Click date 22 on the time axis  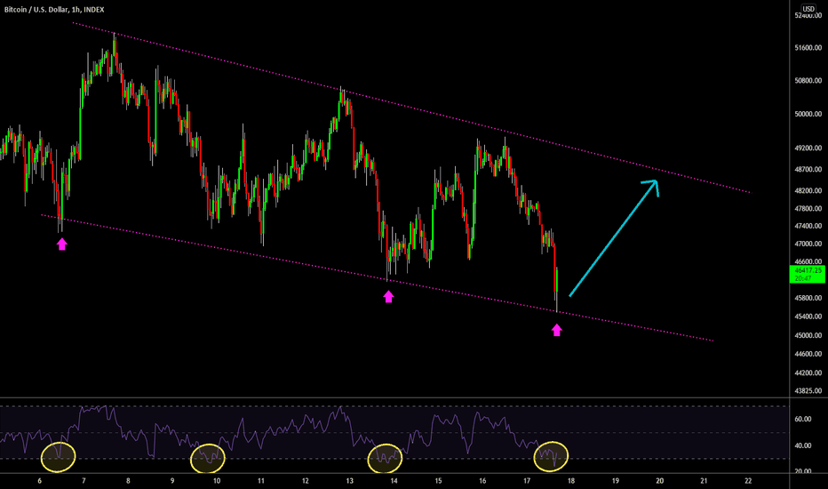[748, 481]
